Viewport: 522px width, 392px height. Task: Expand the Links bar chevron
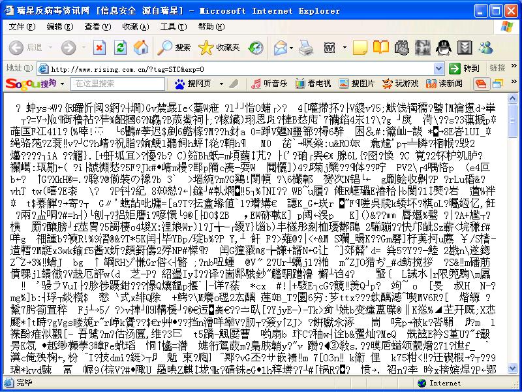tap(514, 67)
